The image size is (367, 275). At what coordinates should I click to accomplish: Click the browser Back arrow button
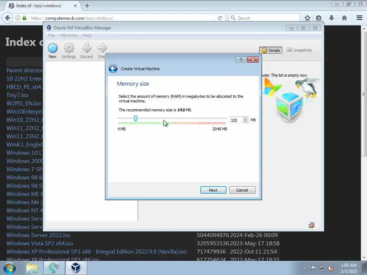(8, 18)
